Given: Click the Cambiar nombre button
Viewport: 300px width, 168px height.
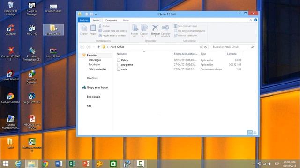Looking at the screenshot, I should [165, 31].
